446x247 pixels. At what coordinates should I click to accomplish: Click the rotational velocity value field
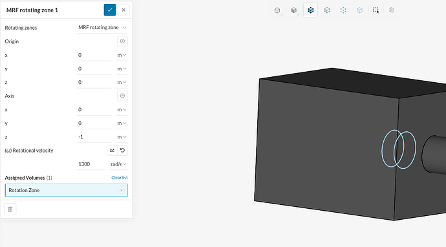tap(90, 164)
